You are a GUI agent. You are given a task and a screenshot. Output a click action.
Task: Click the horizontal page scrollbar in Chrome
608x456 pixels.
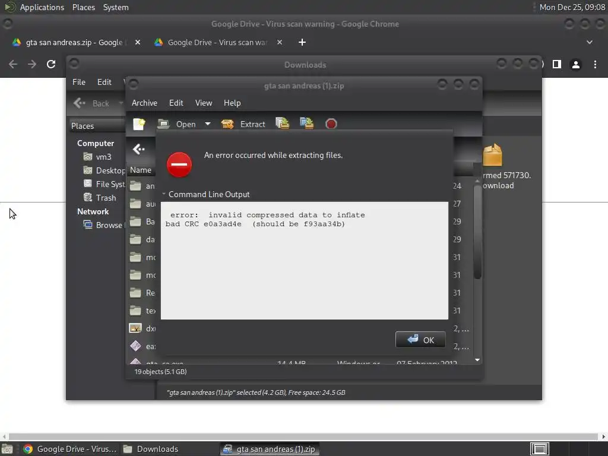click(x=303, y=436)
